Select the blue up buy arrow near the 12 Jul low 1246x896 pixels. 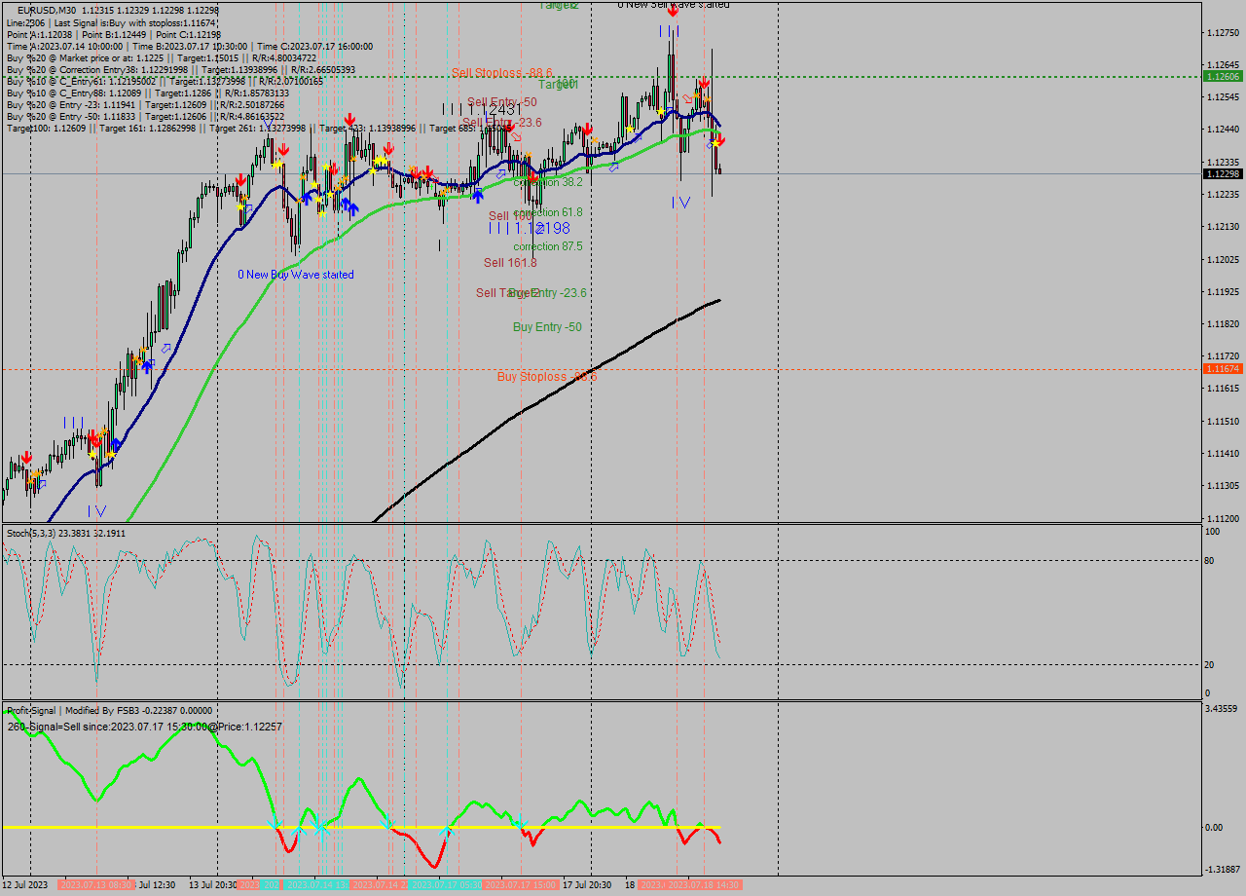[x=117, y=440]
